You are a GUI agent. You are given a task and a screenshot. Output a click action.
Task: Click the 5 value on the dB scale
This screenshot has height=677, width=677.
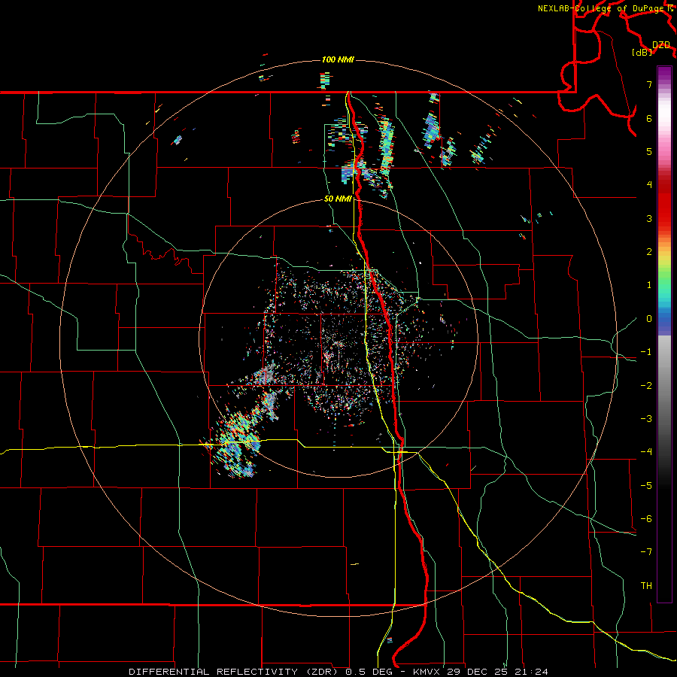(x=649, y=151)
